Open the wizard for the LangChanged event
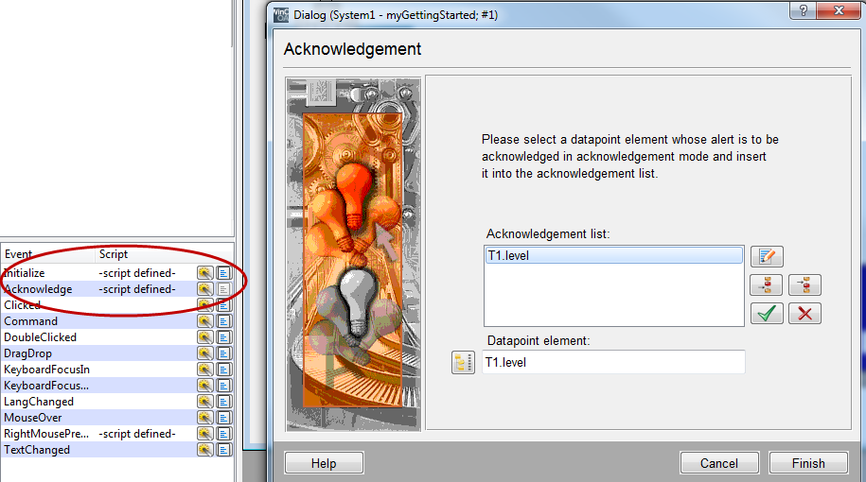This screenshot has width=866, height=482. (204, 402)
